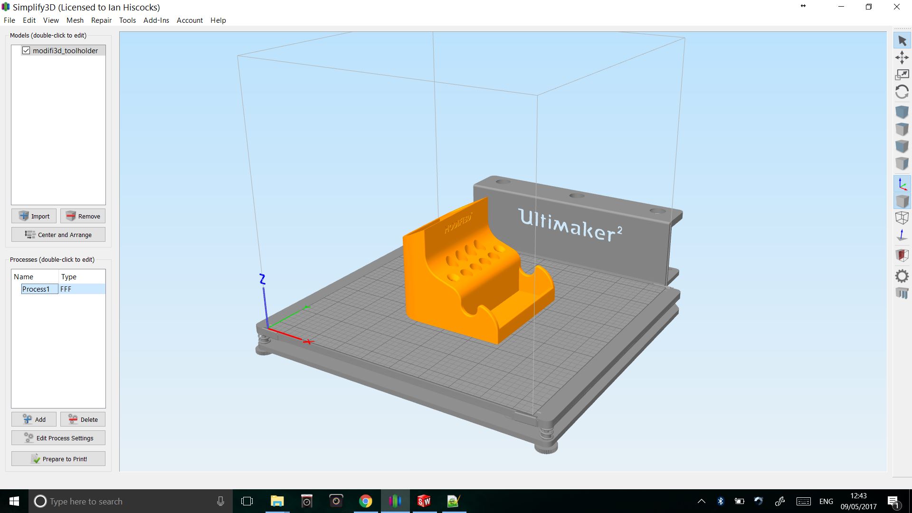The image size is (912, 513).
Task: Show the cross section view
Action: 902,255
